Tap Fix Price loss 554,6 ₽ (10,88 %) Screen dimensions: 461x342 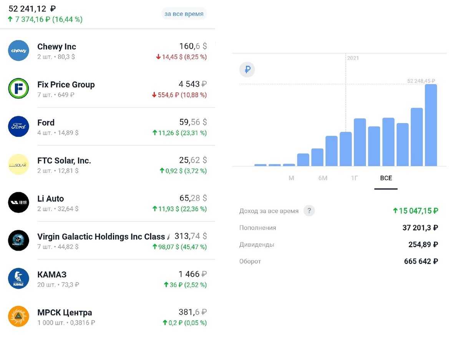point(179,95)
